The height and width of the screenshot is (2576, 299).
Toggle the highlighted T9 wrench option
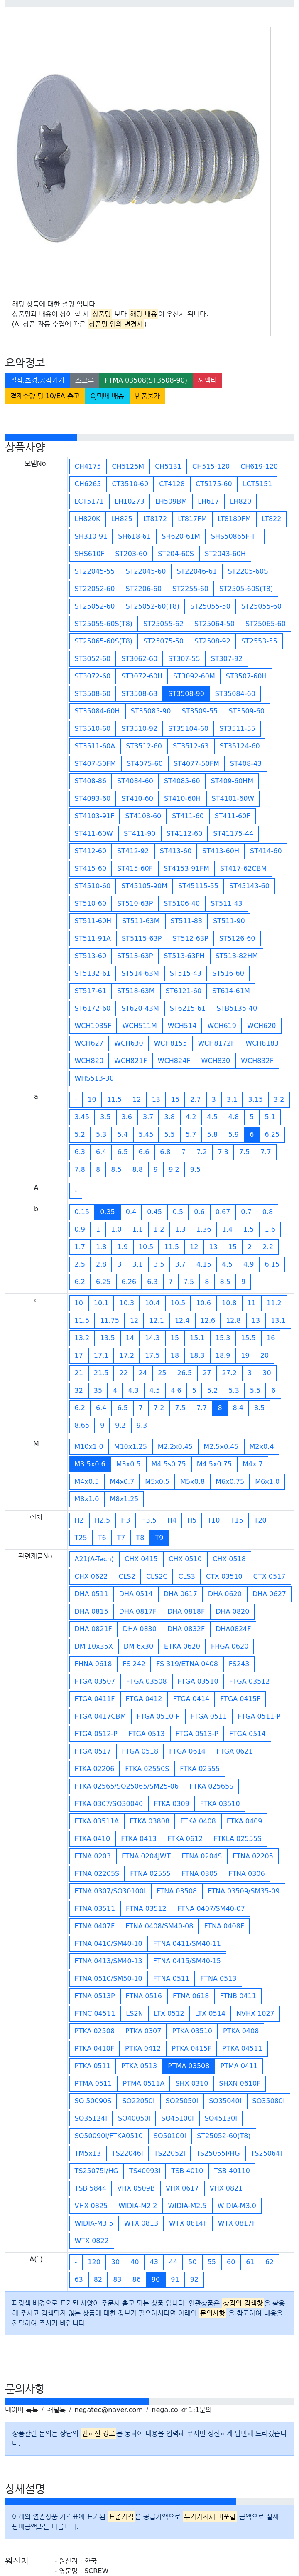(159, 1538)
